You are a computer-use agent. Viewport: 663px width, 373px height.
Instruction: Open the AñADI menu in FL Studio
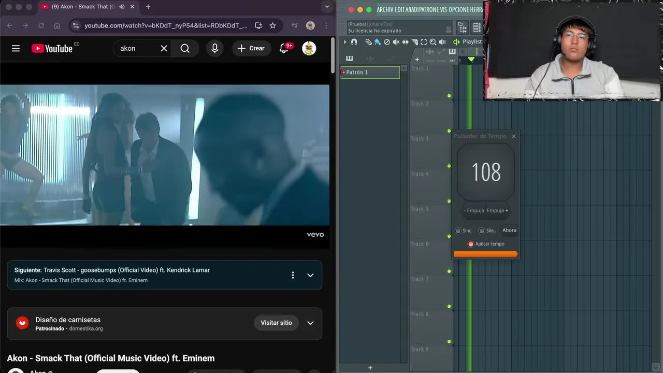click(x=412, y=9)
